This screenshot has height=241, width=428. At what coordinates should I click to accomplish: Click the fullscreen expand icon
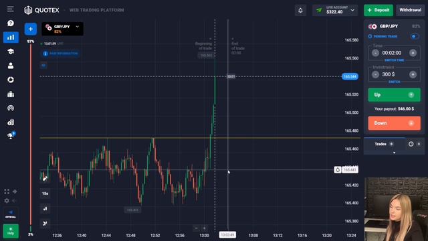pyautogui.click(x=7, y=191)
